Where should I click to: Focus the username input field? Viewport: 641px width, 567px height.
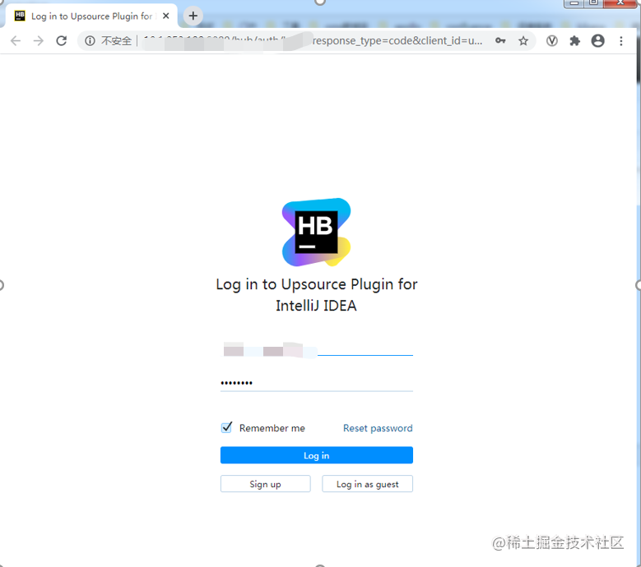(x=317, y=350)
